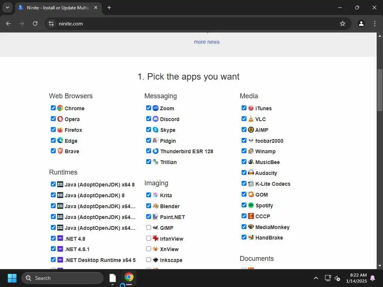This screenshot has height=287, width=383.
Task: Uncheck the Thunderbird ESR 128 checkbox
Action: (x=148, y=151)
